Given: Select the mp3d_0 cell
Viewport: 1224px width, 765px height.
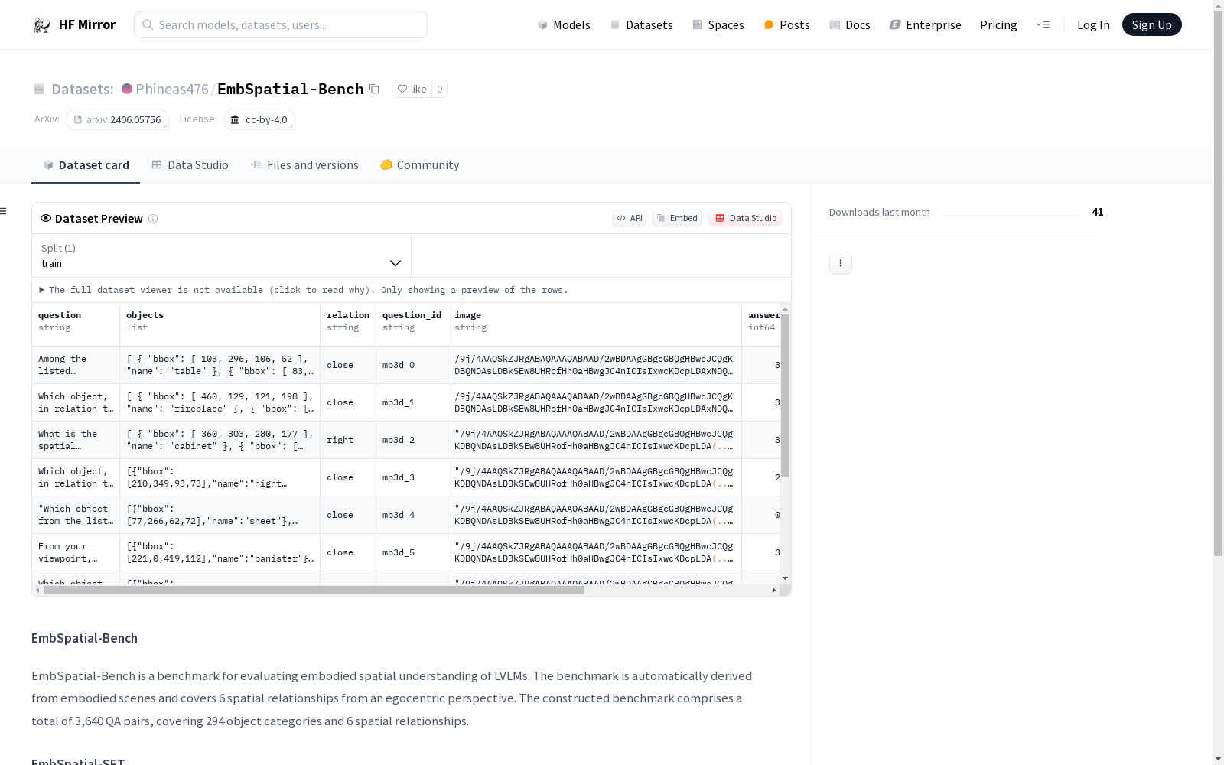Looking at the screenshot, I should (412, 365).
